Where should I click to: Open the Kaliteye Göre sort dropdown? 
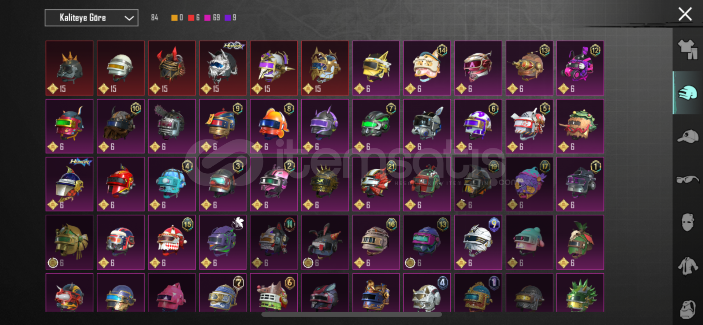coord(92,18)
